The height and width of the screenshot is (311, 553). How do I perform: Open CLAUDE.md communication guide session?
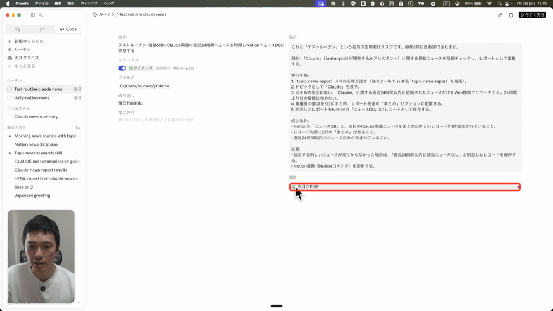[47, 162]
